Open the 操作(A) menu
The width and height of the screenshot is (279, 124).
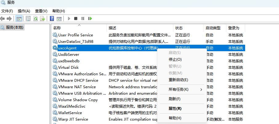24,11
